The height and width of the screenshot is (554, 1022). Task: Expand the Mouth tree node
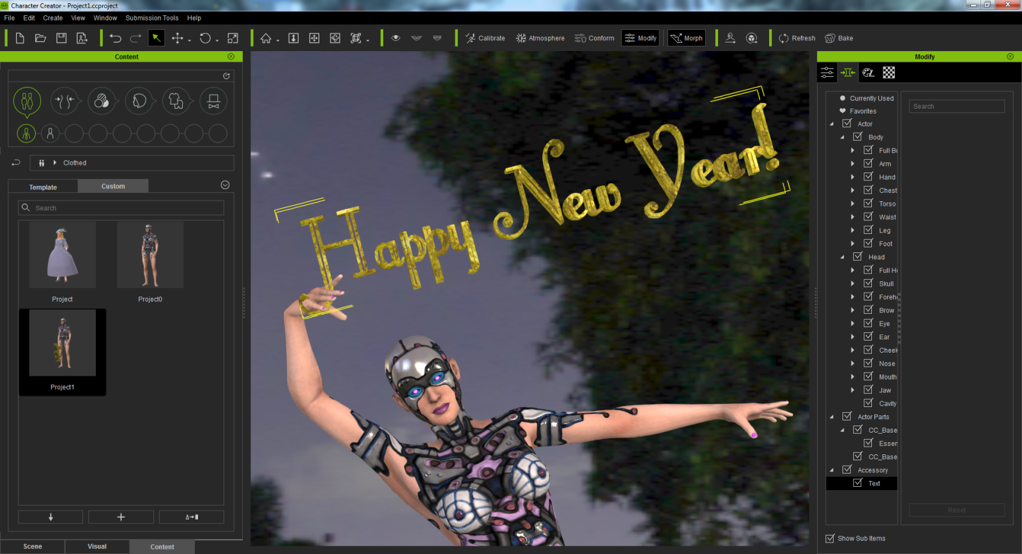coord(852,377)
